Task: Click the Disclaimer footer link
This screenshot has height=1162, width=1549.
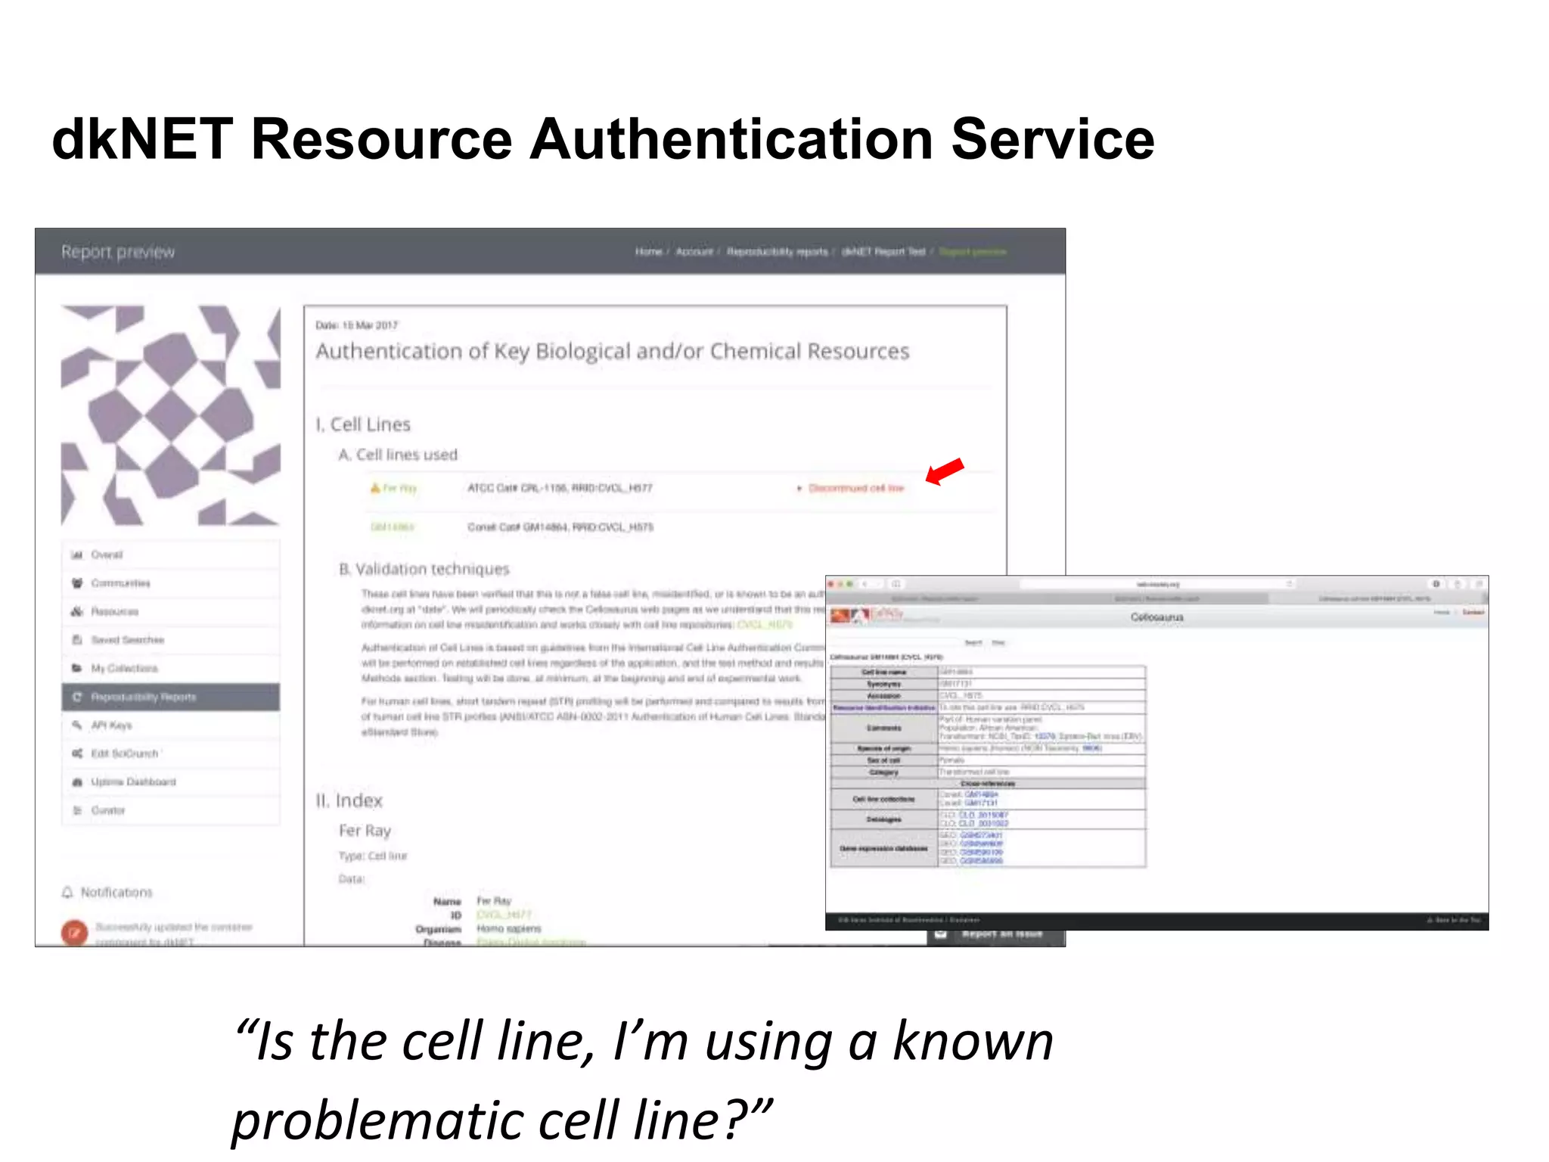Action: click(x=965, y=920)
